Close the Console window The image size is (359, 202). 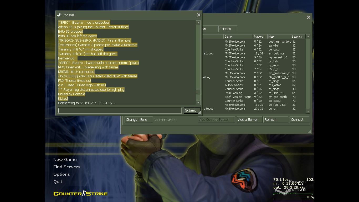199,15
